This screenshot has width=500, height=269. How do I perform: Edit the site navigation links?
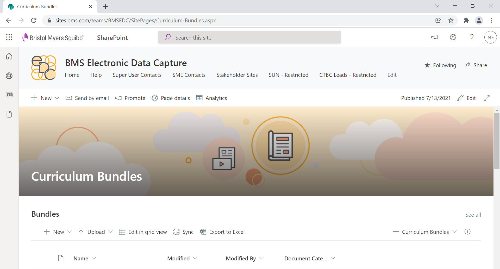coord(392,75)
